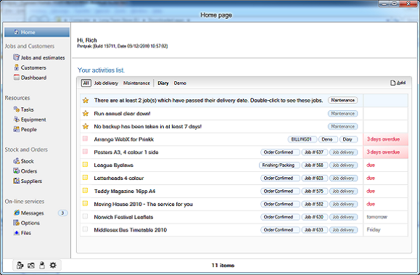Click the 'Letterheads 4 colour' title
This screenshot has height=275, width=420.
119,178
